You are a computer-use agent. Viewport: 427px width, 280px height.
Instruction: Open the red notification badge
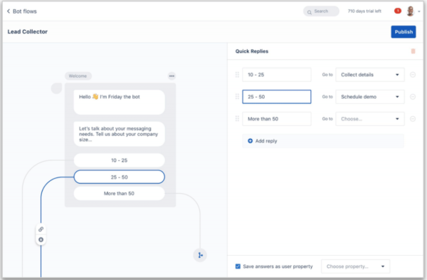coord(398,11)
